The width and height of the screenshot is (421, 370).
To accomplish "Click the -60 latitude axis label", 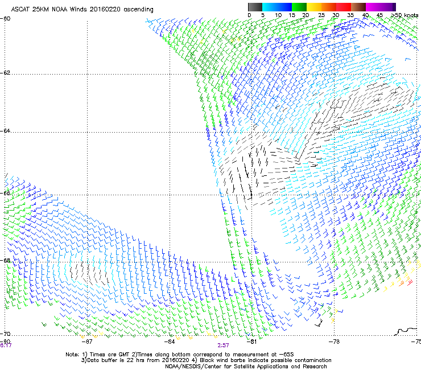I will pos(5,19).
